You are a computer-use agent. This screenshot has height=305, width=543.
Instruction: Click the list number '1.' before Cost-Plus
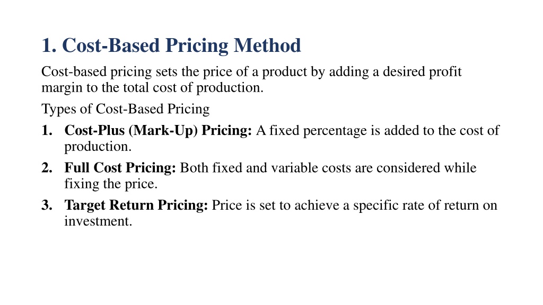point(47,130)
